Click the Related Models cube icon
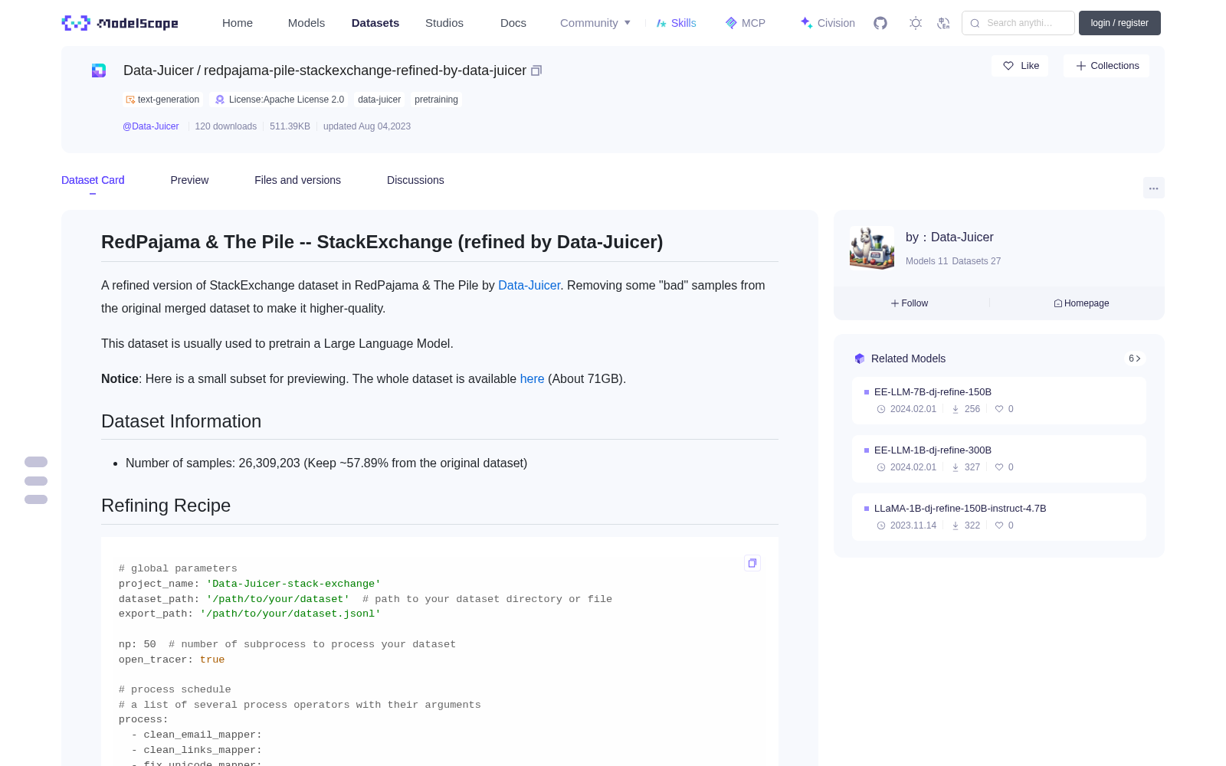Image resolution: width=1226 pixels, height=766 pixels. tap(860, 358)
